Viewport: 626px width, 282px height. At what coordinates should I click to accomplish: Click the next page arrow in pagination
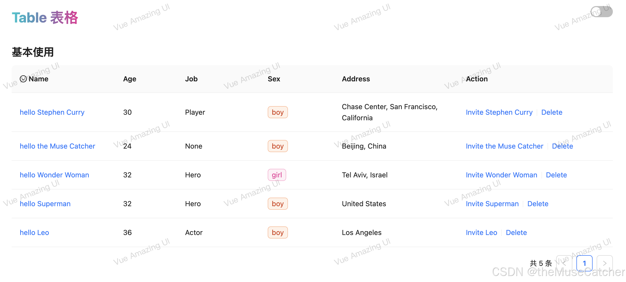pos(605,263)
